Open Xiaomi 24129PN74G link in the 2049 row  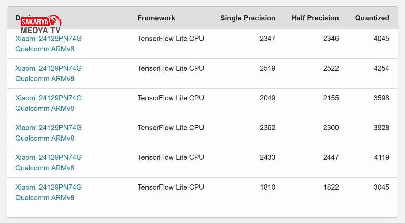pyautogui.click(x=48, y=98)
